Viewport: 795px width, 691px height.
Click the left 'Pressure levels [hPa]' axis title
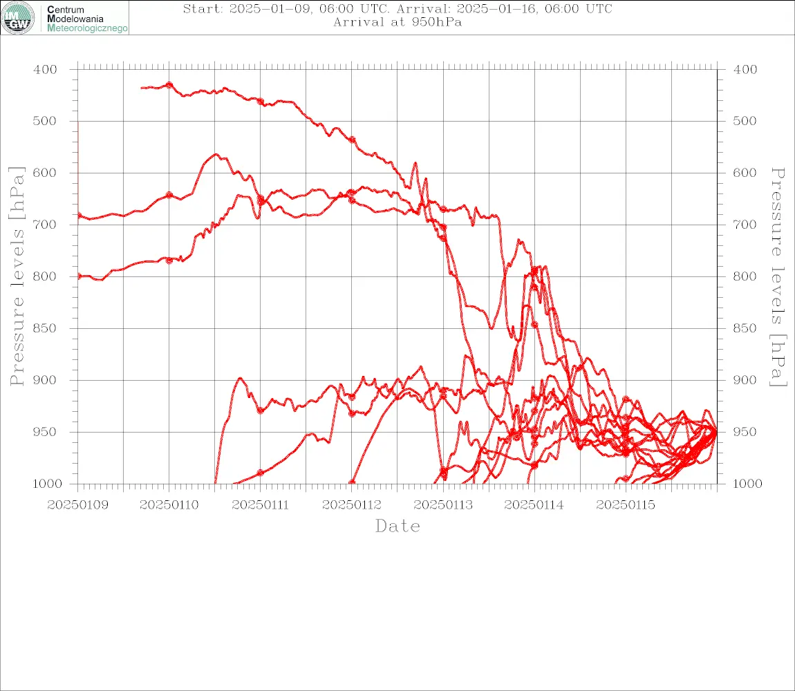(x=17, y=276)
